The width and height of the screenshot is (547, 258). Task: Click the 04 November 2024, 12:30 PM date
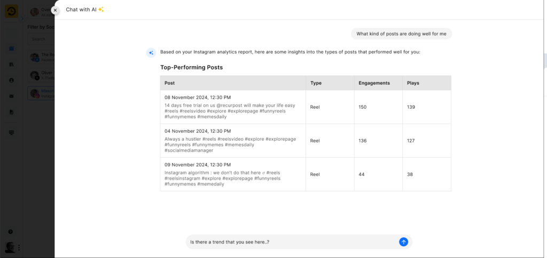point(198,131)
